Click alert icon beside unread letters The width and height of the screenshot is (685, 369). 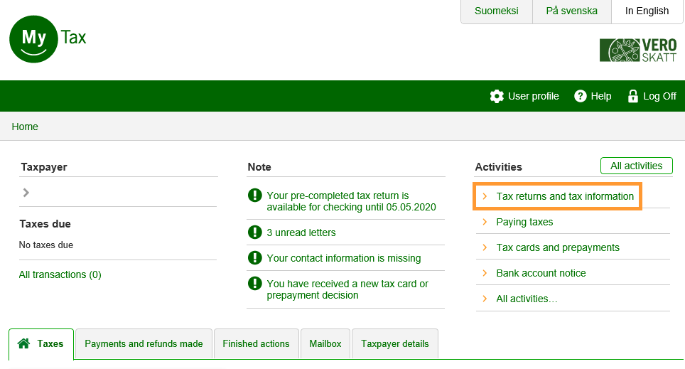[255, 232]
